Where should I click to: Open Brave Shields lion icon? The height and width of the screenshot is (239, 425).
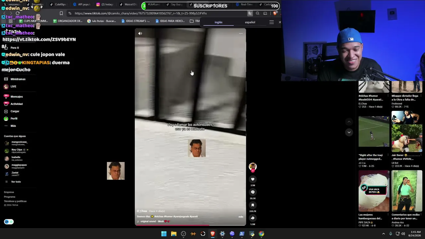point(275,13)
